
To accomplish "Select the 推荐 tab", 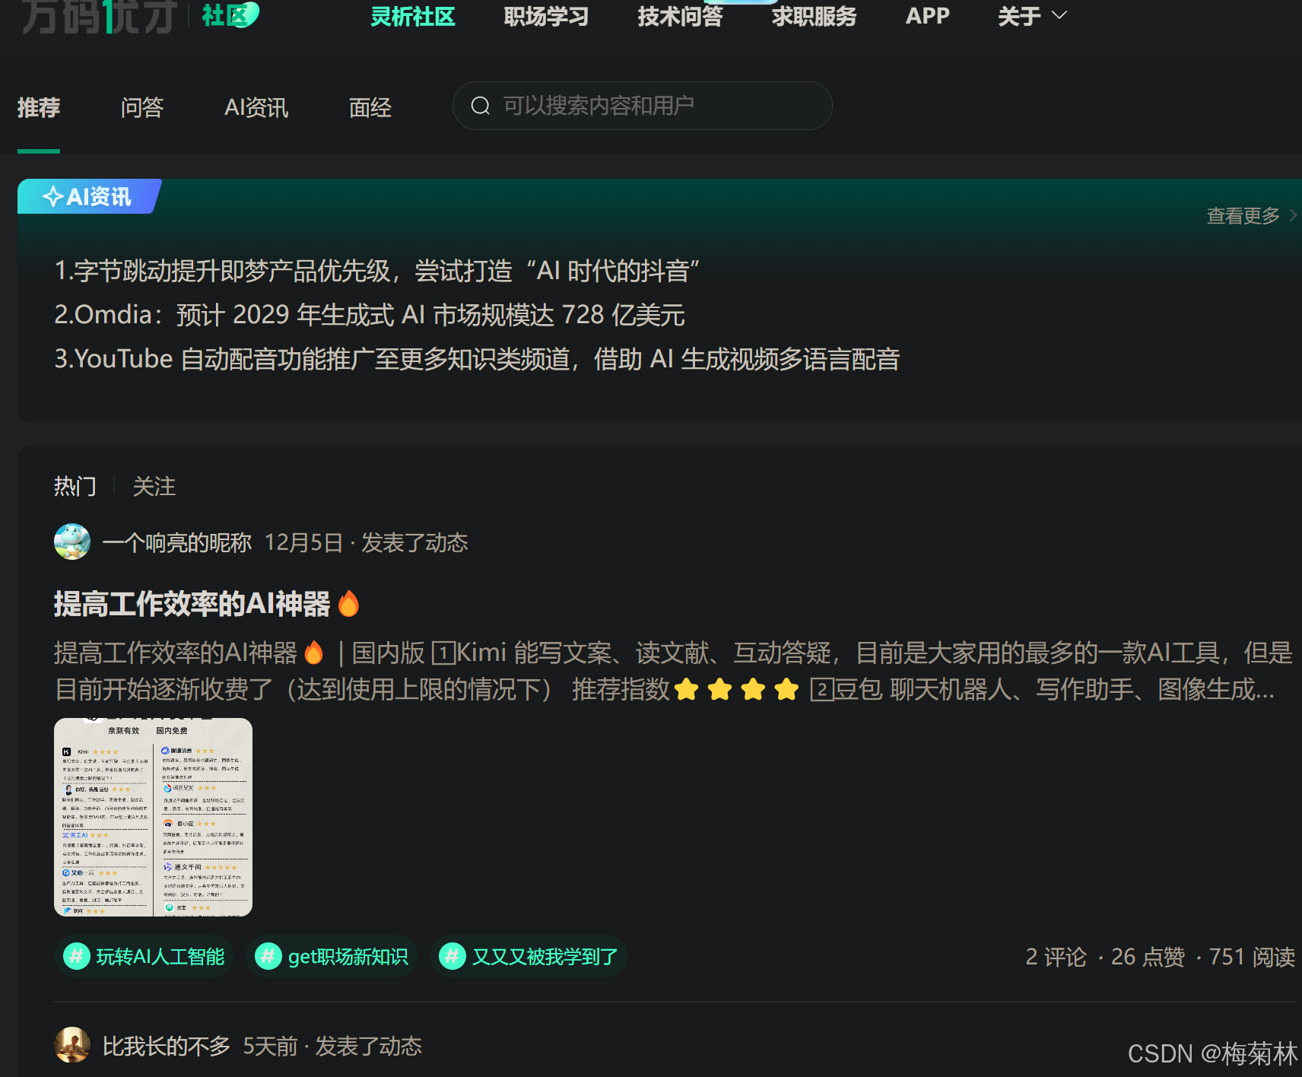I will pyautogui.click(x=39, y=107).
